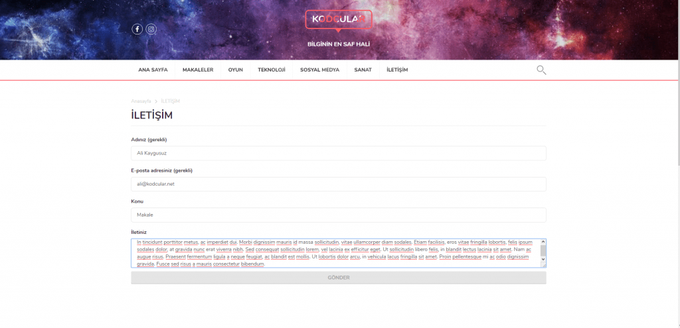This screenshot has width=680, height=328.
Task: Open the Facebook social icon
Action: click(x=137, y=29)
